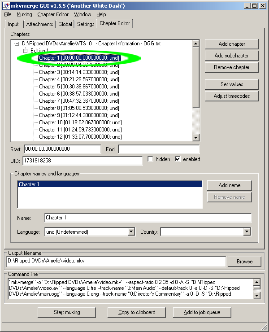This screenshot has height=332, width=269.
Task: Close the mkvmerge GUI window
Action: tap(263, 6)
